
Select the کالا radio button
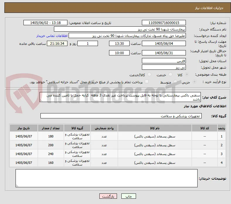tap(187, 74)
